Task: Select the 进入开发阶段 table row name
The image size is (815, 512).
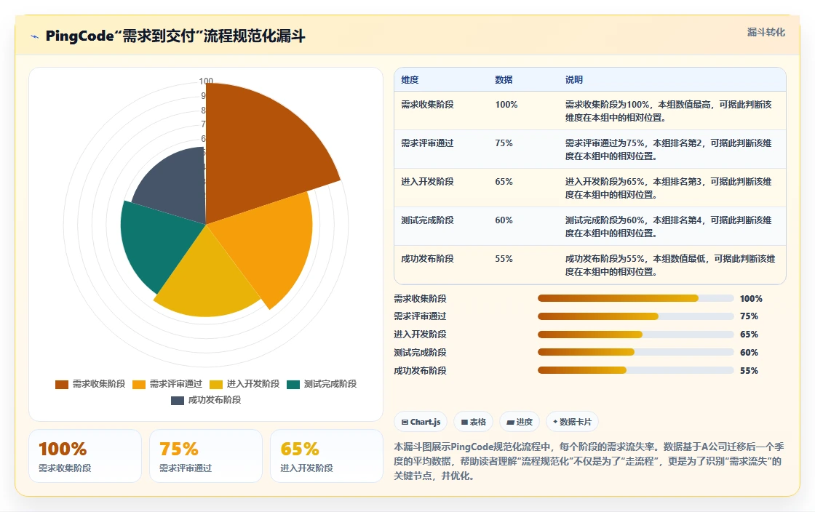Action: 427,181
